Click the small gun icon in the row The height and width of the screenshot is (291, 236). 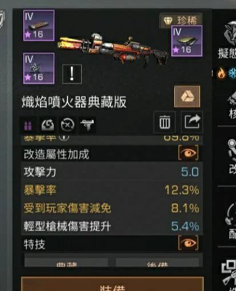(87, 125)
